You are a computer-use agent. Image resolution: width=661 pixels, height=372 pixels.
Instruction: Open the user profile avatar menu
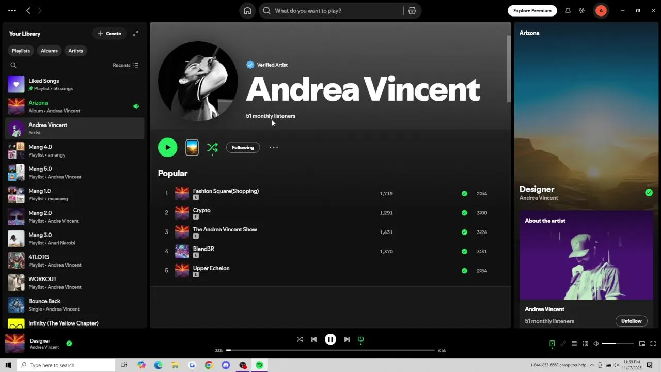(601, 11)
